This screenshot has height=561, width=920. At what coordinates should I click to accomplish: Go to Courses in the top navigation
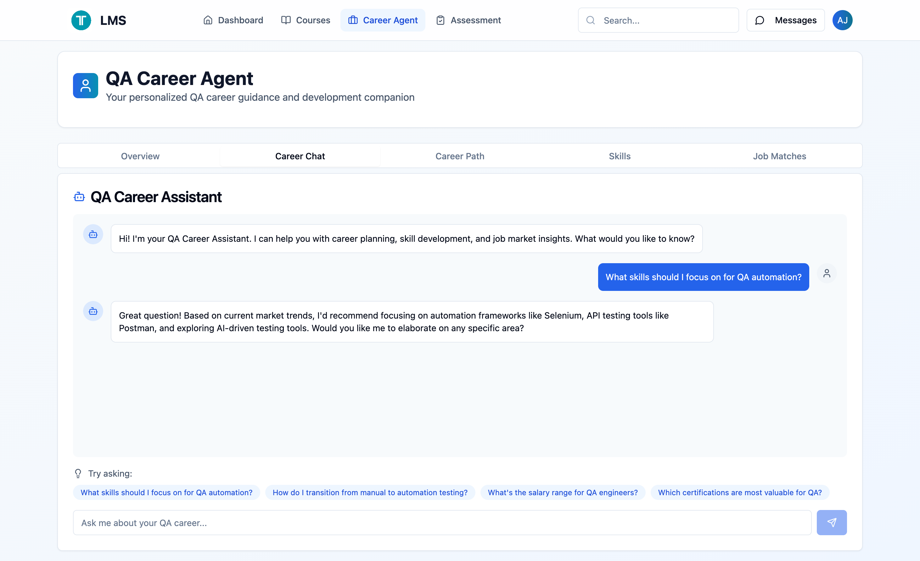[306, 20]
